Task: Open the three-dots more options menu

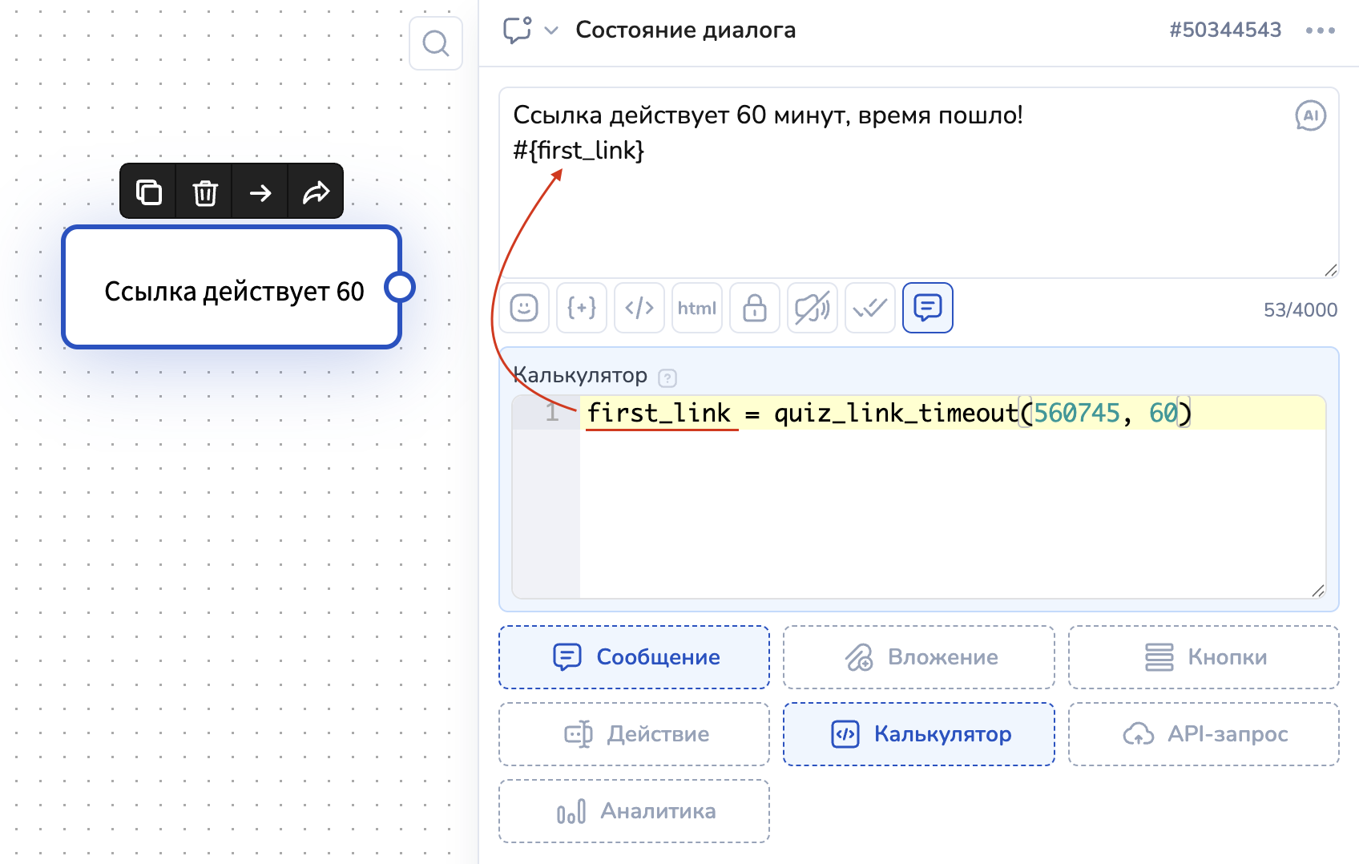Action: click(1320, 30)
